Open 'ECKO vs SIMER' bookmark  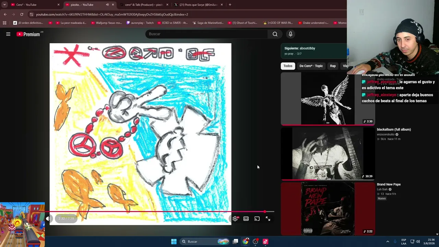173,23
